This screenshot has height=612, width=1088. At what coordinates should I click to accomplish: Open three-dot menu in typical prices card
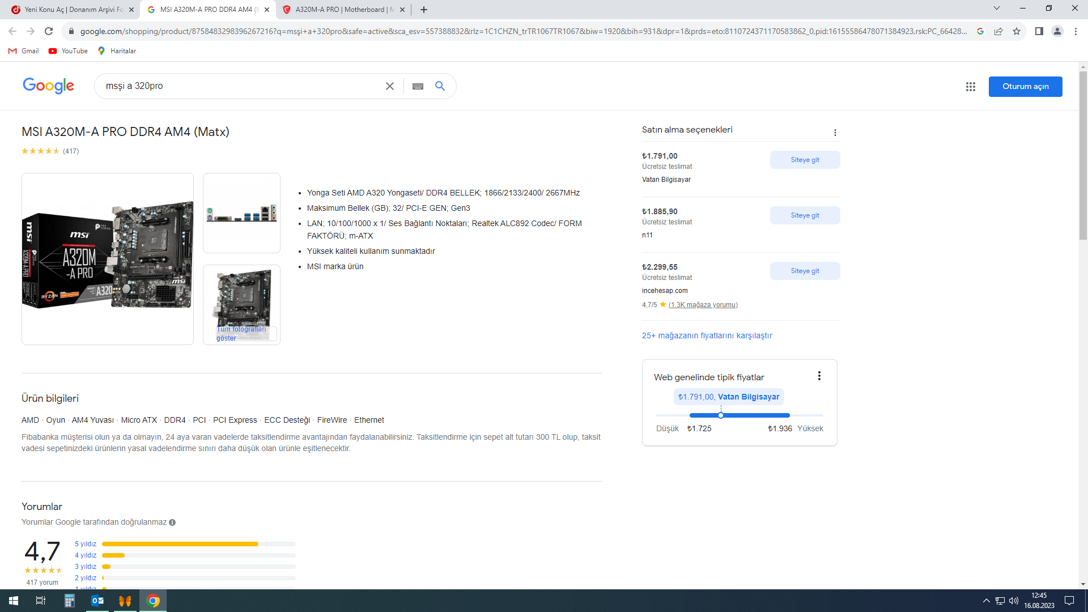[x=819, y=376]
